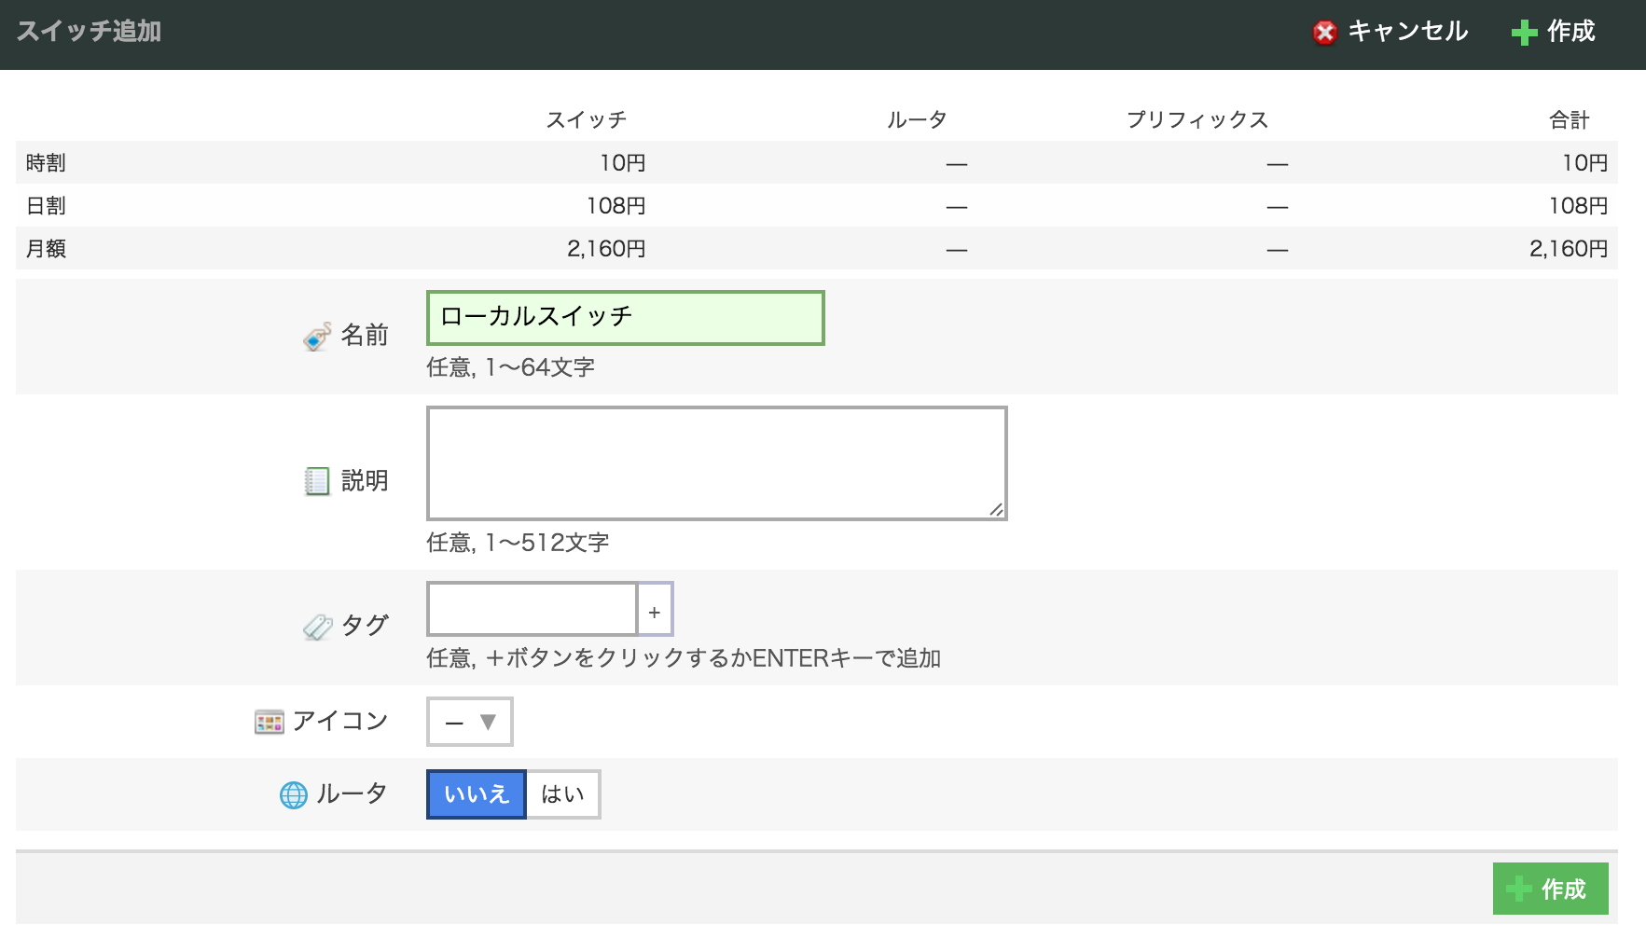The width and height of the screenshot is (1646, 938).
Task: Click the globe icon beside ルータ
Action: tap(294, 795)
